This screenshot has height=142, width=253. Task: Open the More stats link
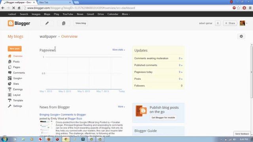pos(119,50)
